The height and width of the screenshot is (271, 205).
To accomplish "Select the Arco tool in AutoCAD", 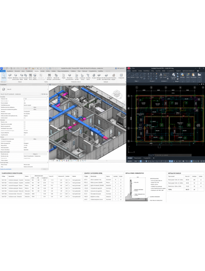I will coord(141,75).
